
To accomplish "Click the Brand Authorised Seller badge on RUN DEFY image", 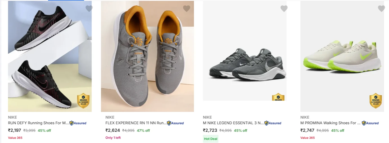I will pos(83,101).
